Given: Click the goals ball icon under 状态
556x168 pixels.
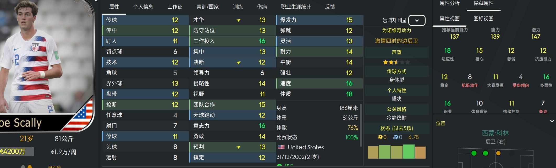Looking at the screenshot, I should pyautogui.click(x=380, y=137).
